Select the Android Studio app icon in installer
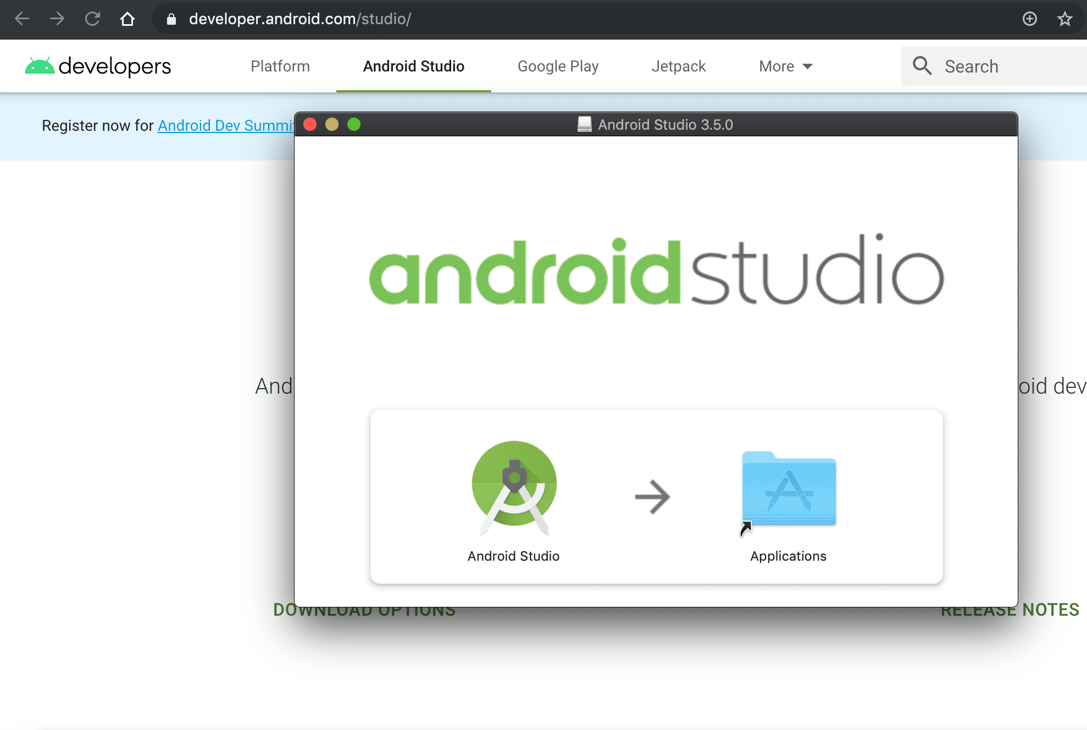The height and width of the screenshot is (730, 1087). [514, 488]
